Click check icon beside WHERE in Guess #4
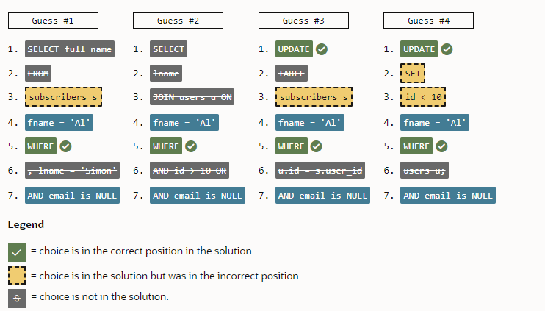The width and height of the screenshot is (545, 311). point(441,146)
